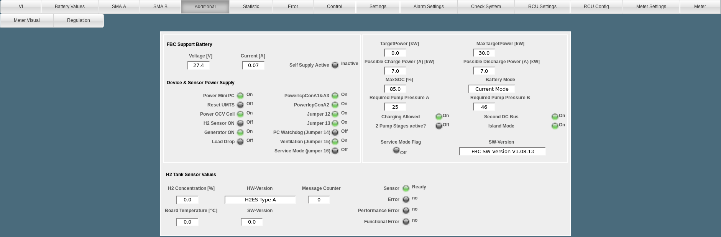The image size is (721, 237).
Task: Open the Alarm Settings tab
Action: coord(429,7)
